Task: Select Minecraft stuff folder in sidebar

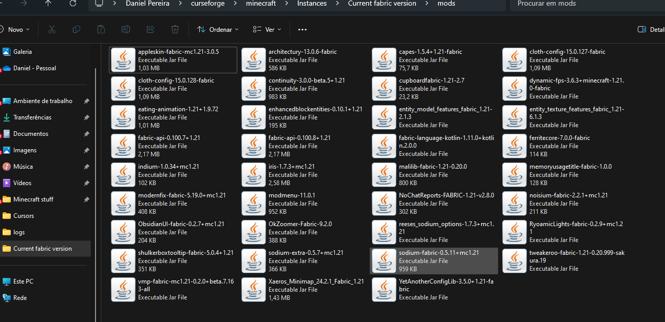Action: [x=33, y=199]
